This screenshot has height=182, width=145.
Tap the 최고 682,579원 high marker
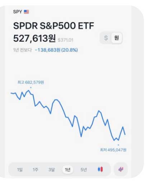click(x=31, y=82)
